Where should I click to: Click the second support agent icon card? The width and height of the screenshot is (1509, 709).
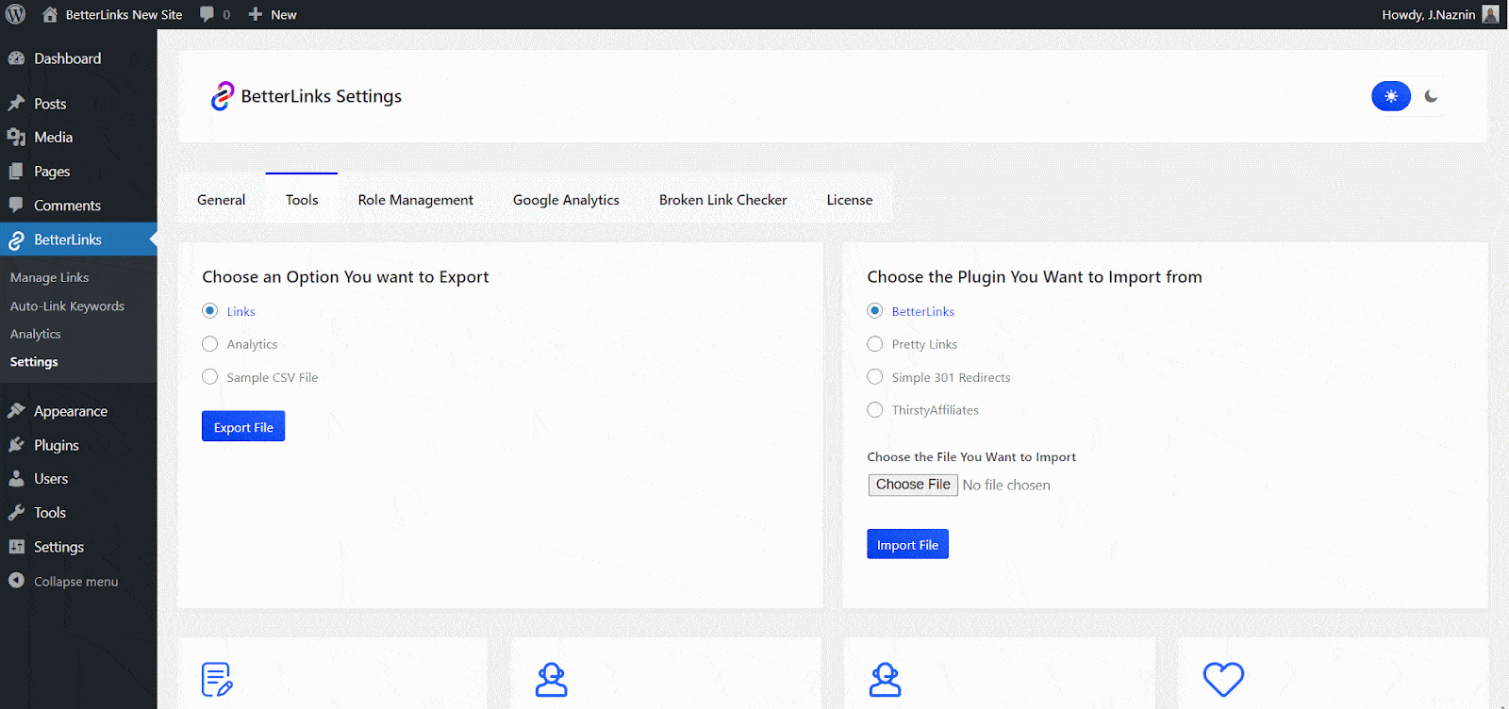pos(885,679)
